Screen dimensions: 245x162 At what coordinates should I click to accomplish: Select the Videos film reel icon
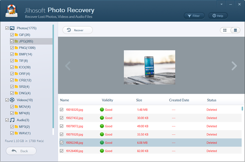click(12, 100)
